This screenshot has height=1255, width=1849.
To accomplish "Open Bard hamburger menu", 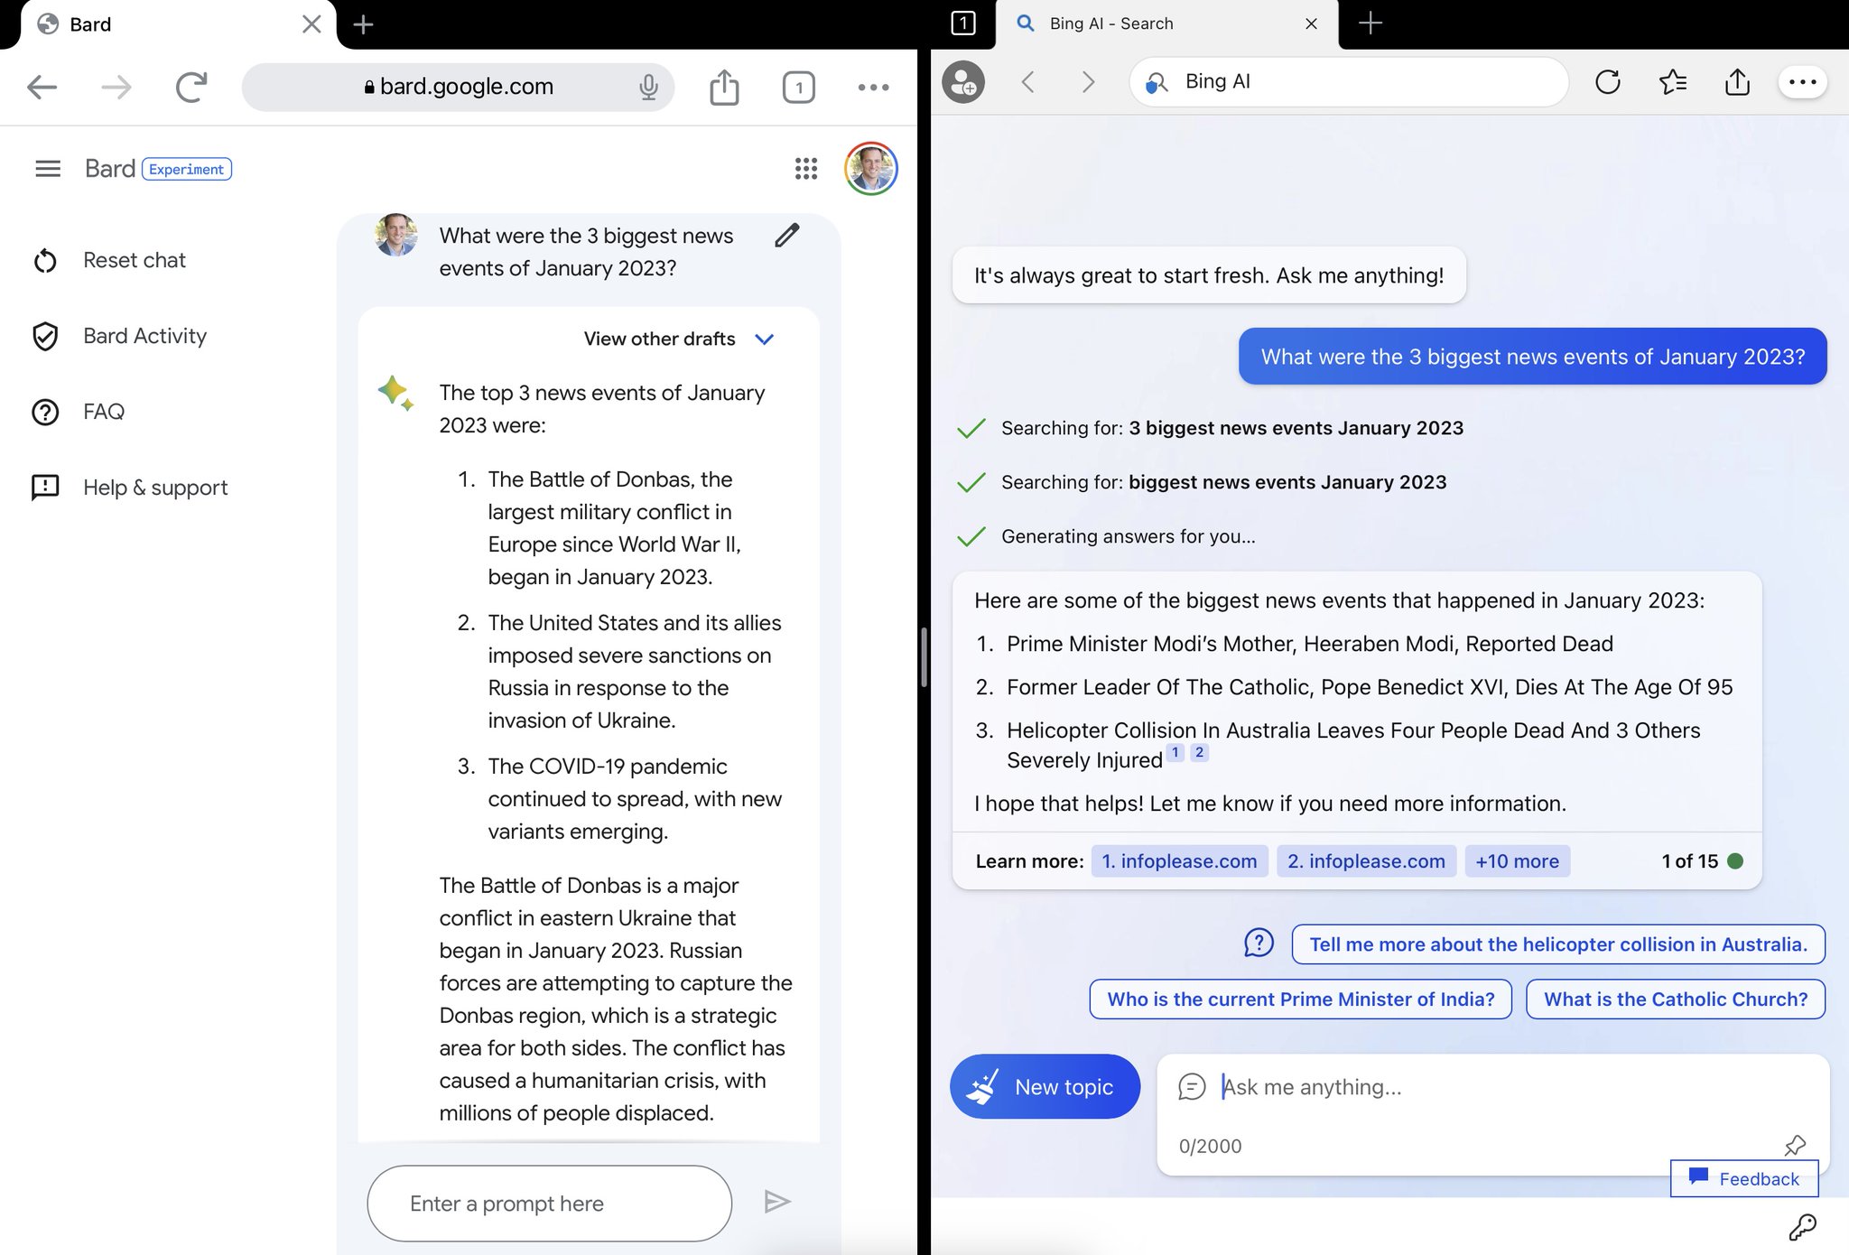I will [48, 169].
